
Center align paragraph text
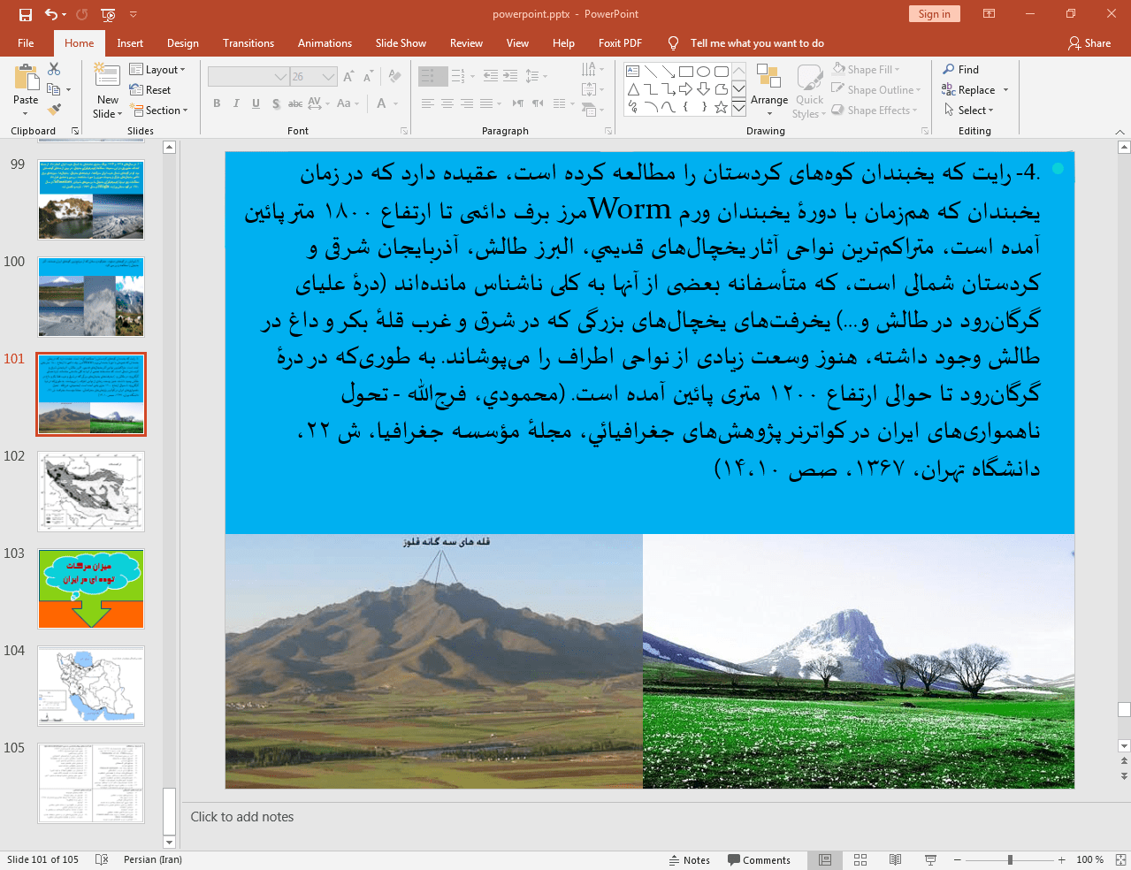(x=447, y=103)
